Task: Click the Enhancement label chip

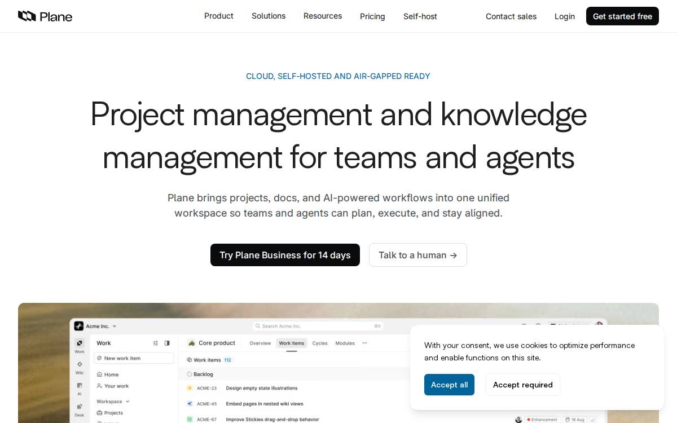Action: pyautogui.click(x=542, y=420)
